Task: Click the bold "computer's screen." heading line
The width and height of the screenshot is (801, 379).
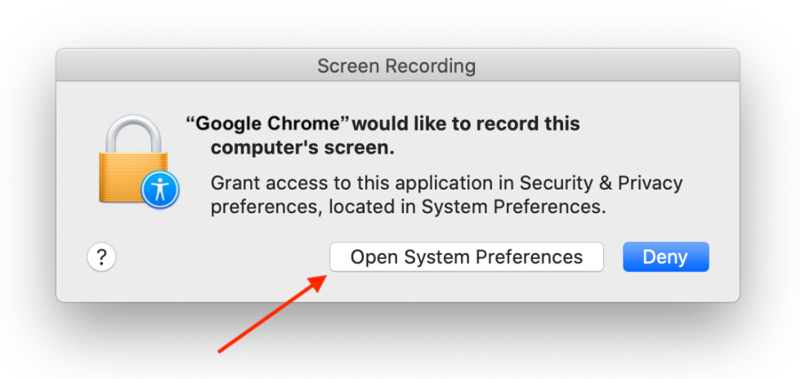Action: coord(303,148)
